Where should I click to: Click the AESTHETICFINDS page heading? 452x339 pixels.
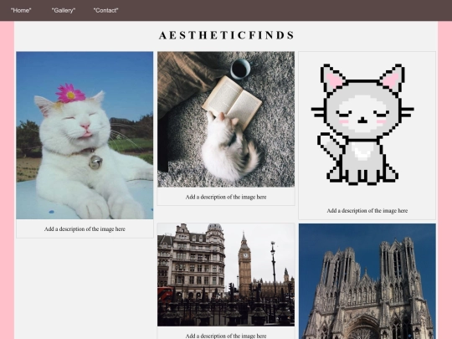pyautogui.click(x=226, y=35)
